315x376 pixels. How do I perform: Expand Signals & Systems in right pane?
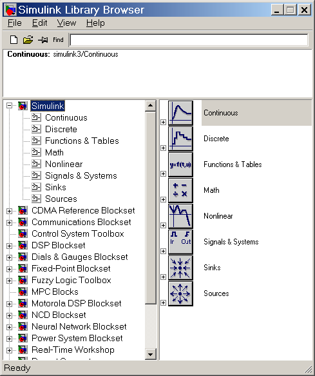click(164, 251)
